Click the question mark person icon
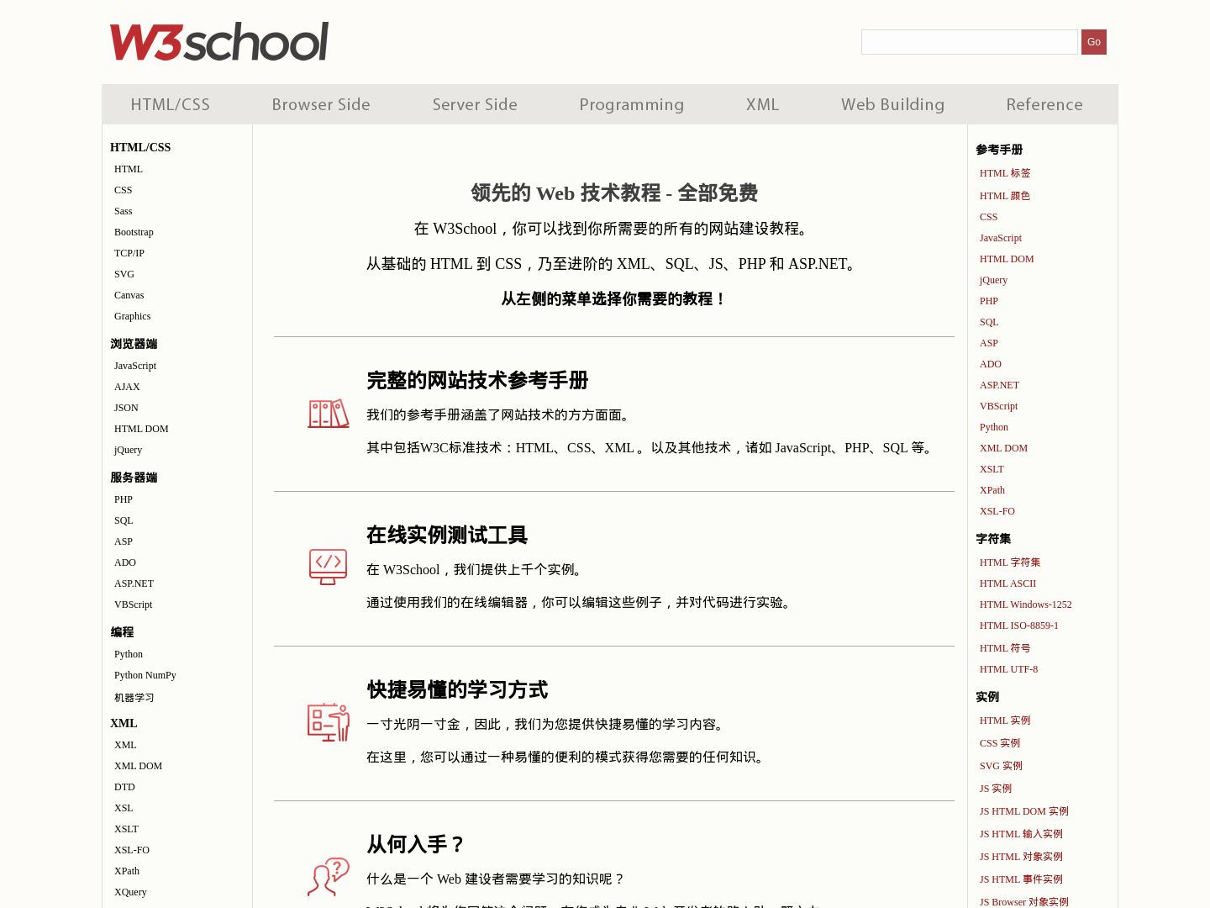 coord(329,877)
